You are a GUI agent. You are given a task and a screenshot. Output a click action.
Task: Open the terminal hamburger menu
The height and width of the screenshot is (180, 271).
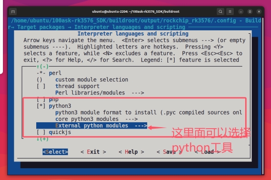230,12
